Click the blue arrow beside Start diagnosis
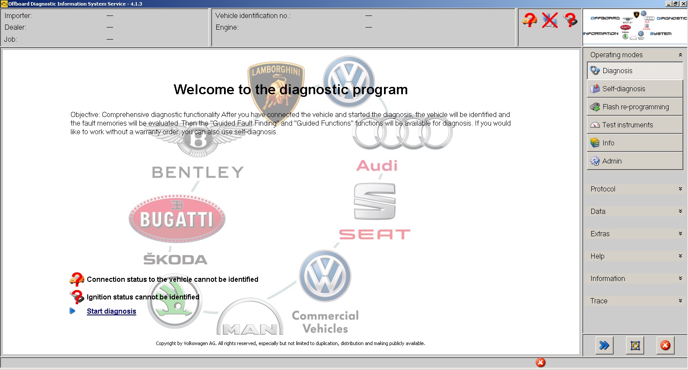Image resolution: width=688 pixels, height=370 pixels. point(72,311)
